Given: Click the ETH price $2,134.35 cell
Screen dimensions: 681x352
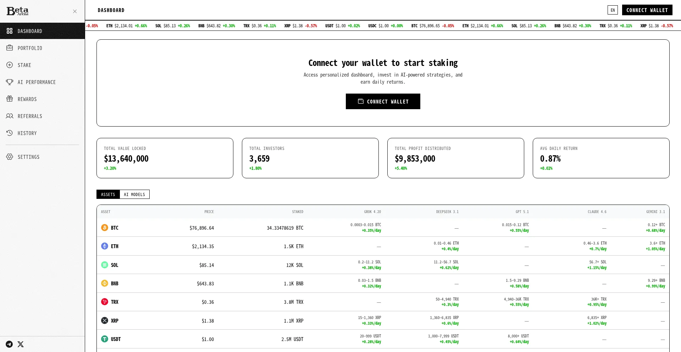Looking at the screenshot, I should pos(203,246).
